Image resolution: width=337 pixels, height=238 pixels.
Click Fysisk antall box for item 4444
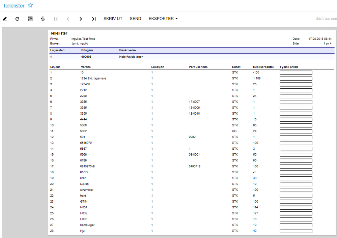tap(296, 120)
